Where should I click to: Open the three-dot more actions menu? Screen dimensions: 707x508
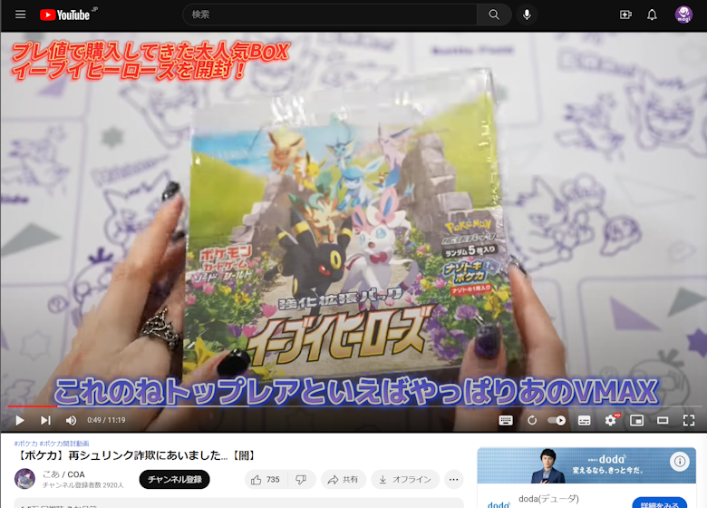click(x=453, y=479)
